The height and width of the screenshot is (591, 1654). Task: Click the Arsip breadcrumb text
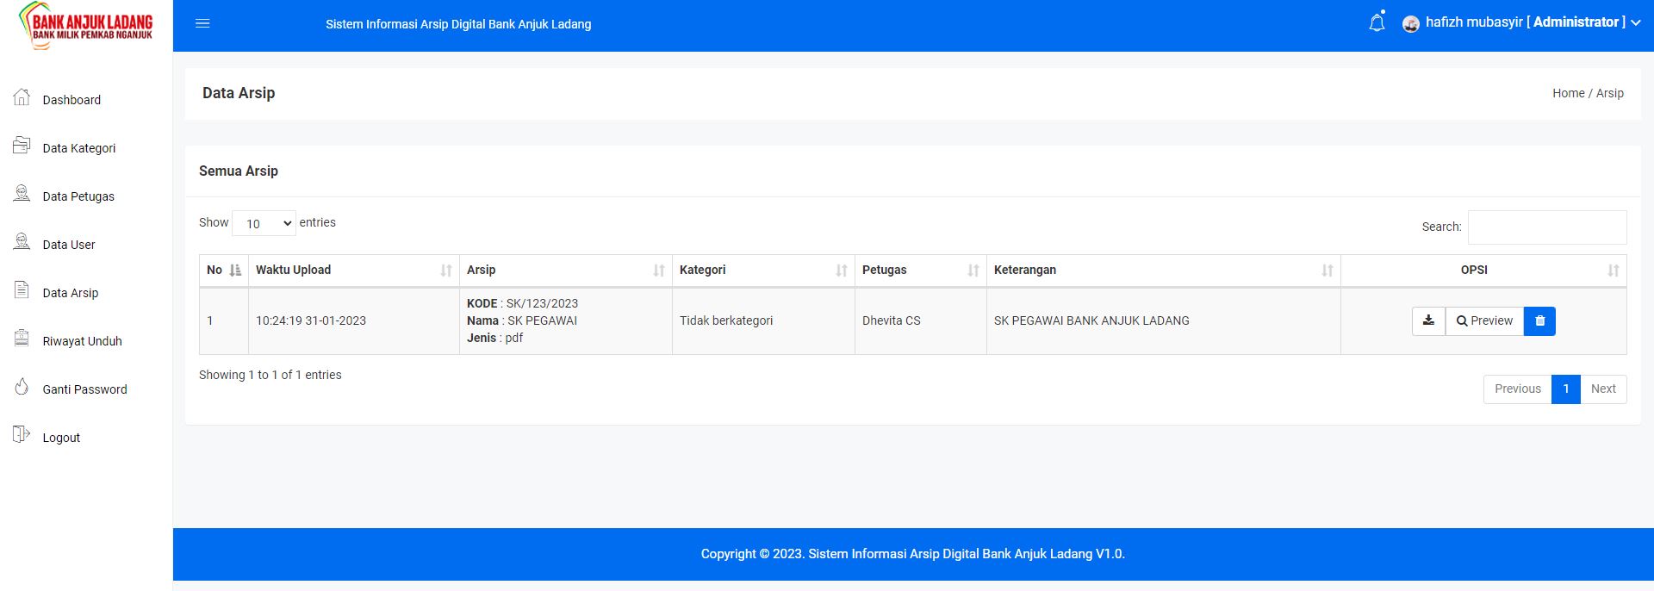click(x=1610, y=93)
